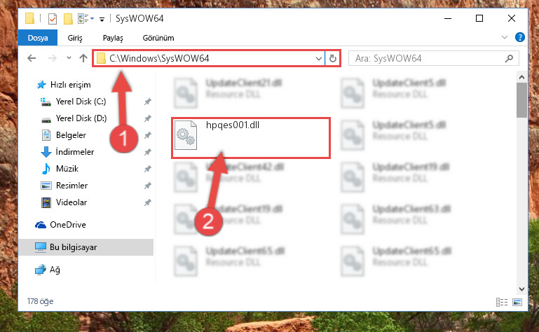Expand the address bar history dropdown
Image resolution: width=539 pixels, height=332 pixels.
[x=319, y=58]
